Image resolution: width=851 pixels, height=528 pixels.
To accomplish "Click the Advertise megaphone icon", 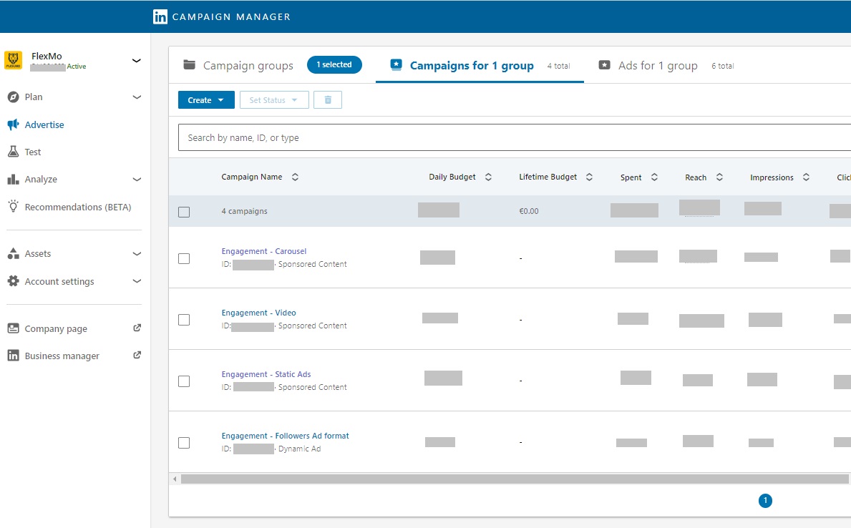I will pyautogui.click(x=13, y=124).
